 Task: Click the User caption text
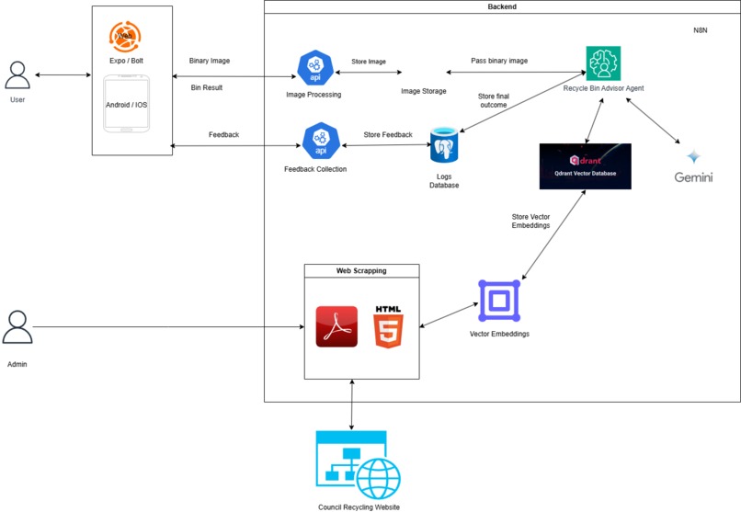(17, 99)
